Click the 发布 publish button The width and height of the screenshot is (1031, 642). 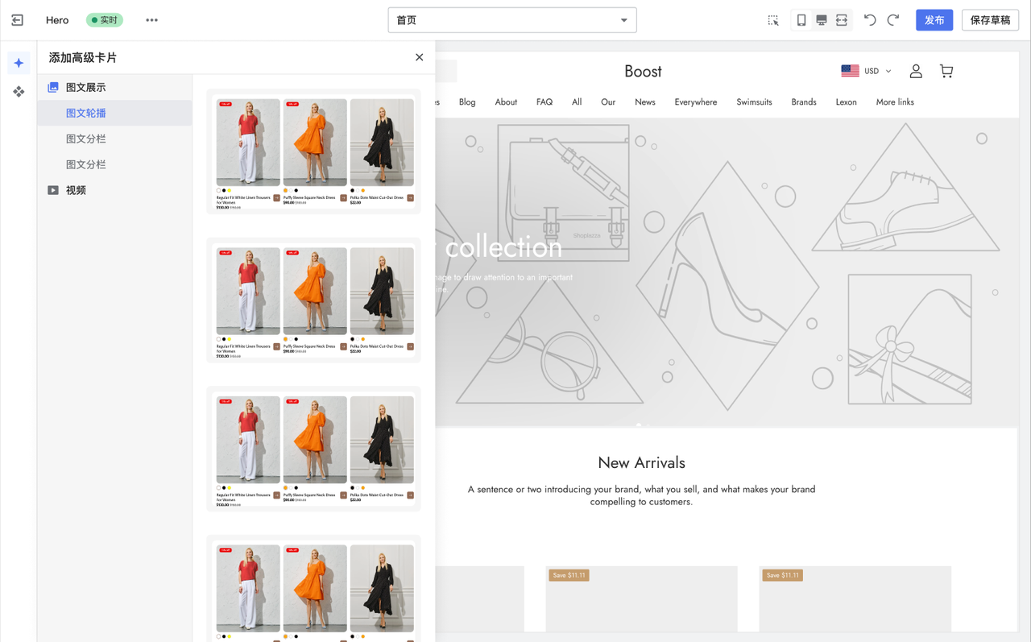(x=934, y=20)
